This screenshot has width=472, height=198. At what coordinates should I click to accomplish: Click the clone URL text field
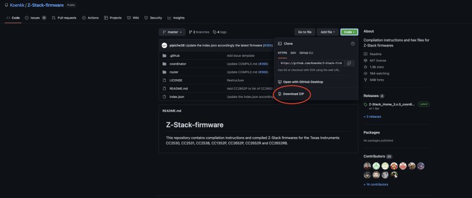pyautogui.click(x=311, y=63)
